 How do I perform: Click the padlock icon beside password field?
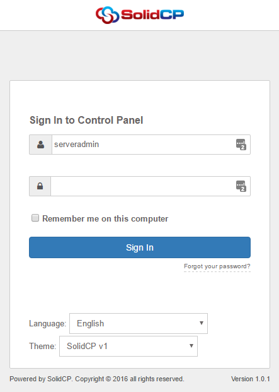[40, 186]
